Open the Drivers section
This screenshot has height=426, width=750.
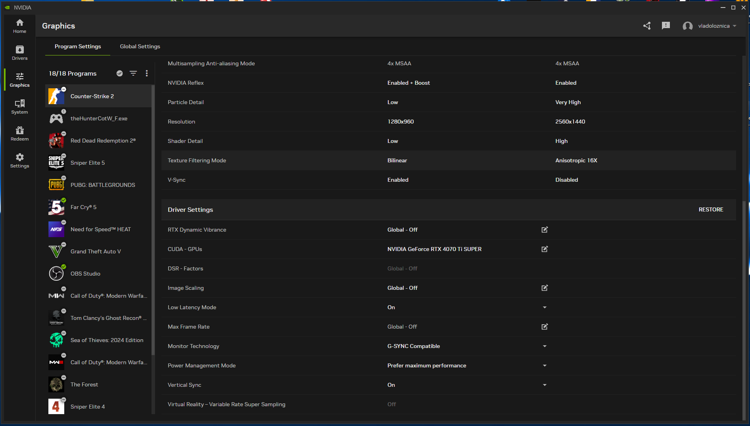[x=19, y=53]
